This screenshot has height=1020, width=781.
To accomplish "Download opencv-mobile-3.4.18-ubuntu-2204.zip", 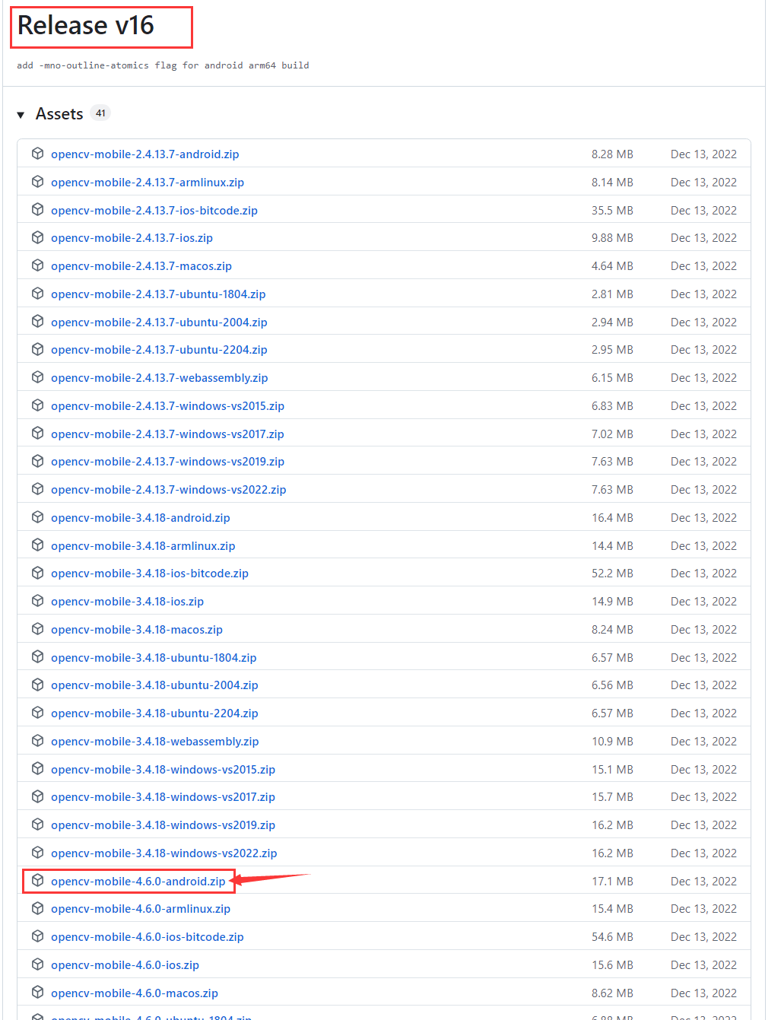I will coord(154,713).
